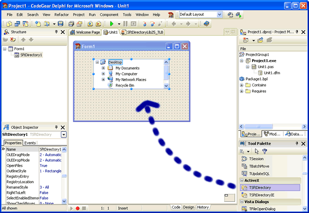
Task: Expand My Computer in directory tree
Action: coord(103,74)
